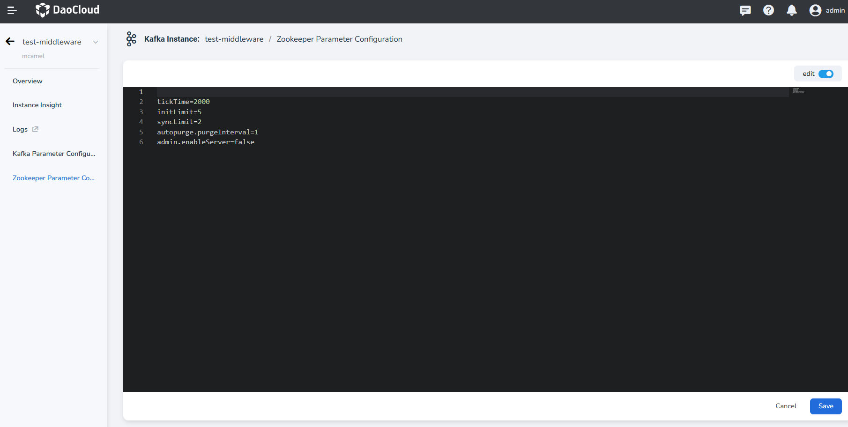Select Kafka Parameter Configuration menu item
This screenshot has width=848, height=427.
pos(54,154)
